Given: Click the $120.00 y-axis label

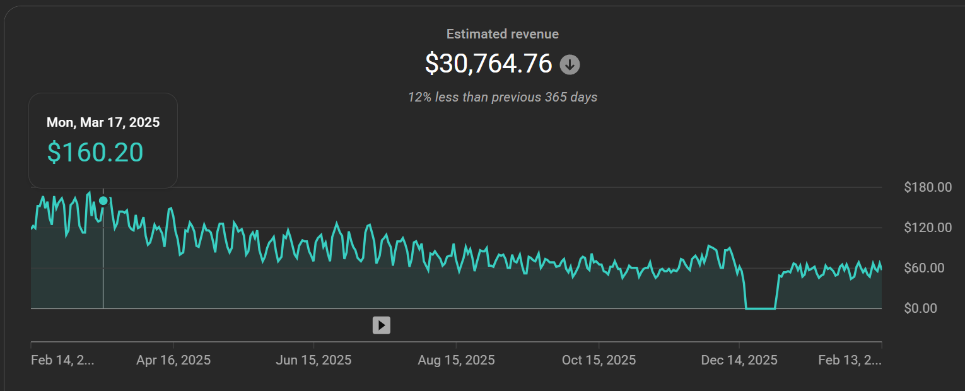Looking at the screenshot, I should tap(927, 228).
